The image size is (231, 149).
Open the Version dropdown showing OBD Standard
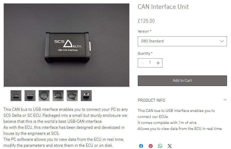pos(182,41)
